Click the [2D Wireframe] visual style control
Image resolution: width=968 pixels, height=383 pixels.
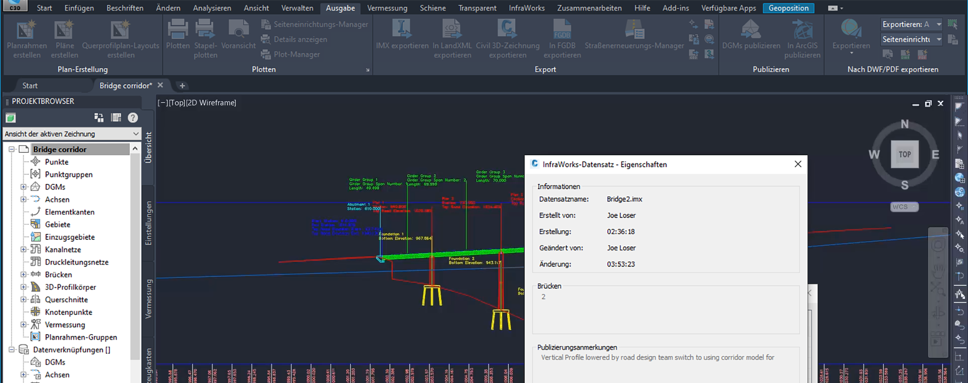pyautogui.click(x=211, y=103)
